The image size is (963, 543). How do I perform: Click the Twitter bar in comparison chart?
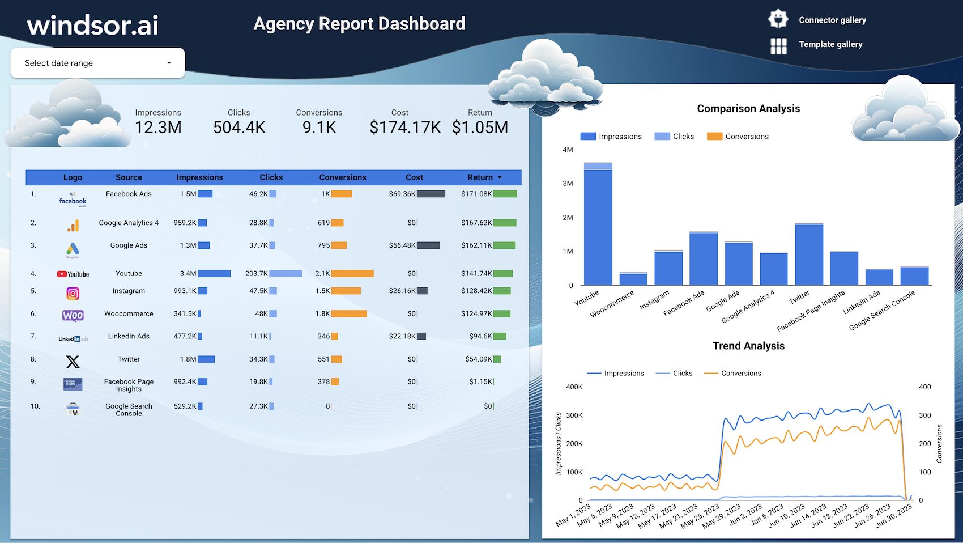[x=809, y=254]
